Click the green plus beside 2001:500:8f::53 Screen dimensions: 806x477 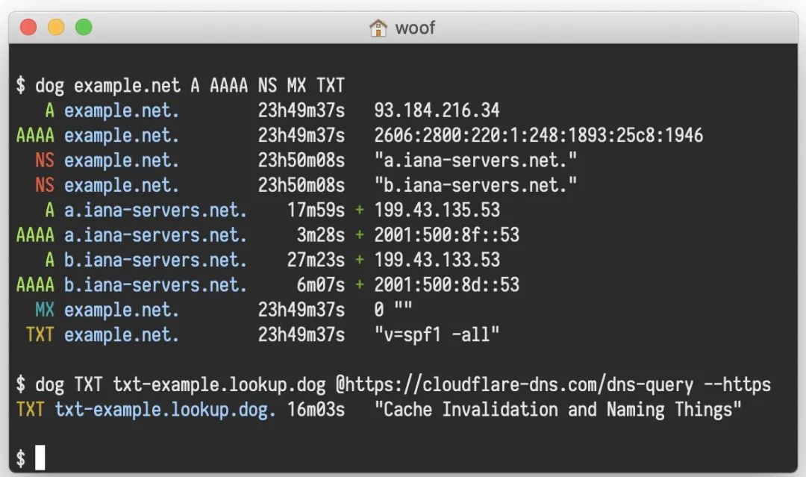click(x=360, y=235)
